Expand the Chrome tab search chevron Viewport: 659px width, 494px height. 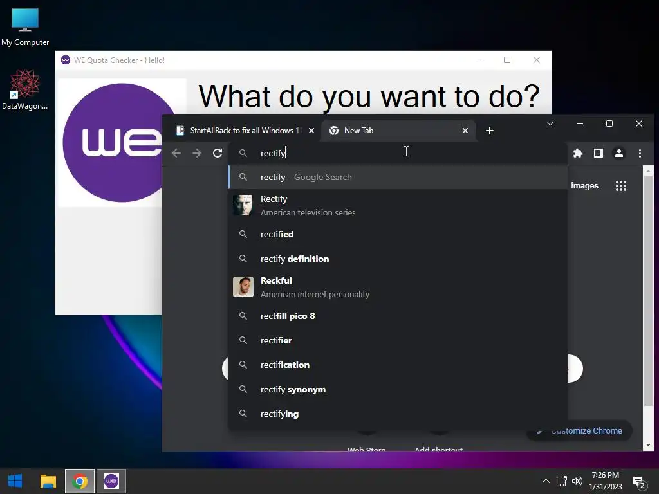point(550,123)
